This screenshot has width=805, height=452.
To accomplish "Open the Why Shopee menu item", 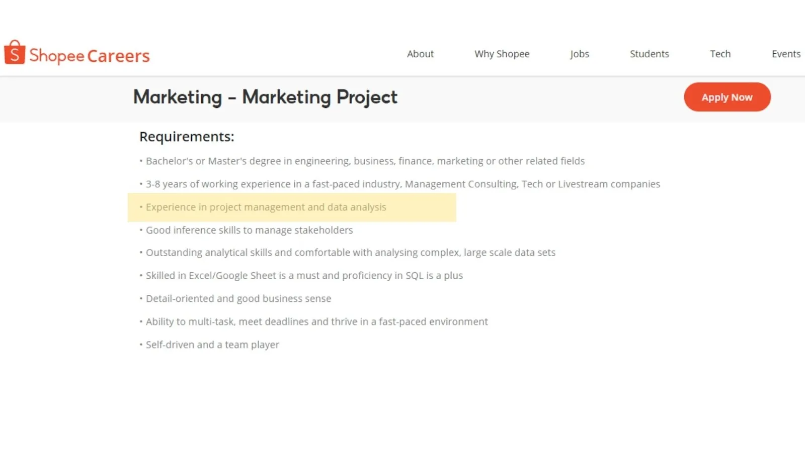I will pos(502,54).
